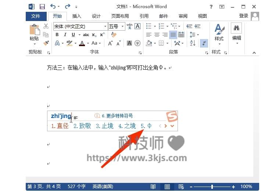Click the Cut scissors icon

point(46,26)
